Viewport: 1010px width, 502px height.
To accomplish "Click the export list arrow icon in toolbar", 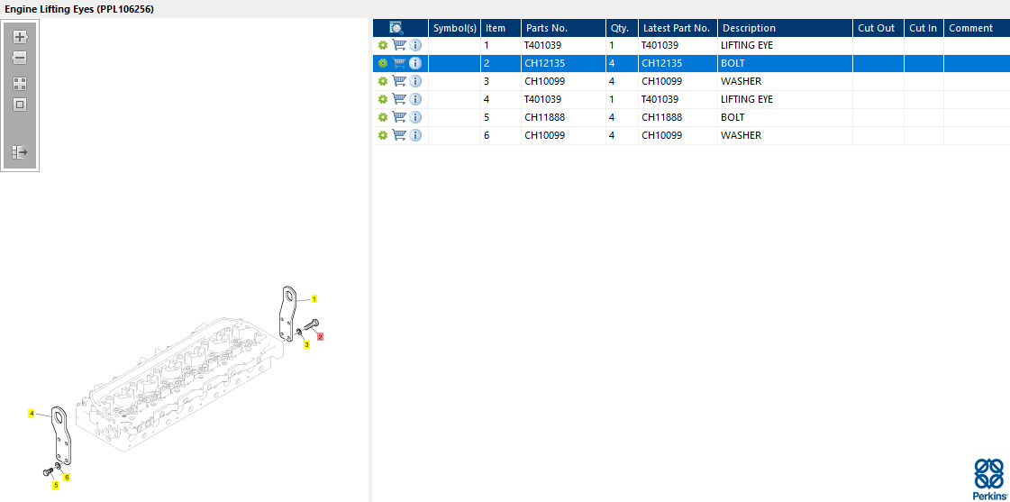I will point(19,152).
